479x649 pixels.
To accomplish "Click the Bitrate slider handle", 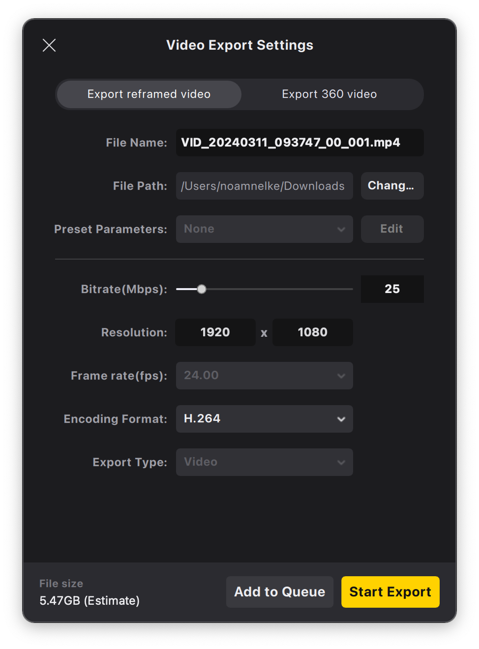I will [x=202, y=289].
